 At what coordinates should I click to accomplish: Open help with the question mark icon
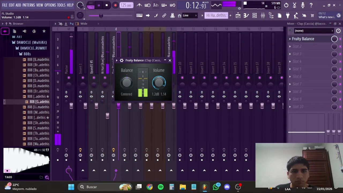click(311, 5)
